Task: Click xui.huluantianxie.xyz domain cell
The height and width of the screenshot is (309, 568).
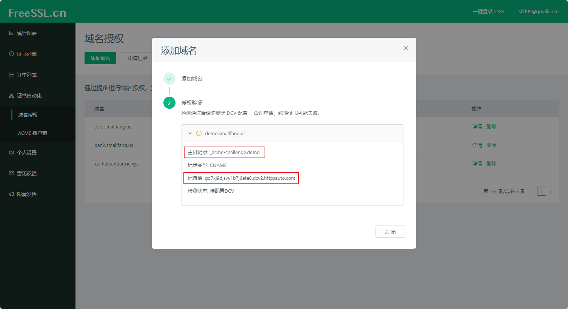Action: pyautogui.click(x=116, y=164)
